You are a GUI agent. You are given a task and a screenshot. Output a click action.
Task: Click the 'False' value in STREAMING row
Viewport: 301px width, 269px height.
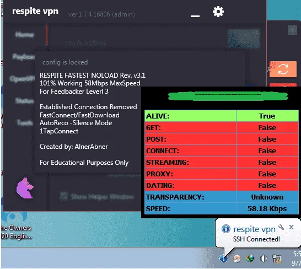coord(267,162)
